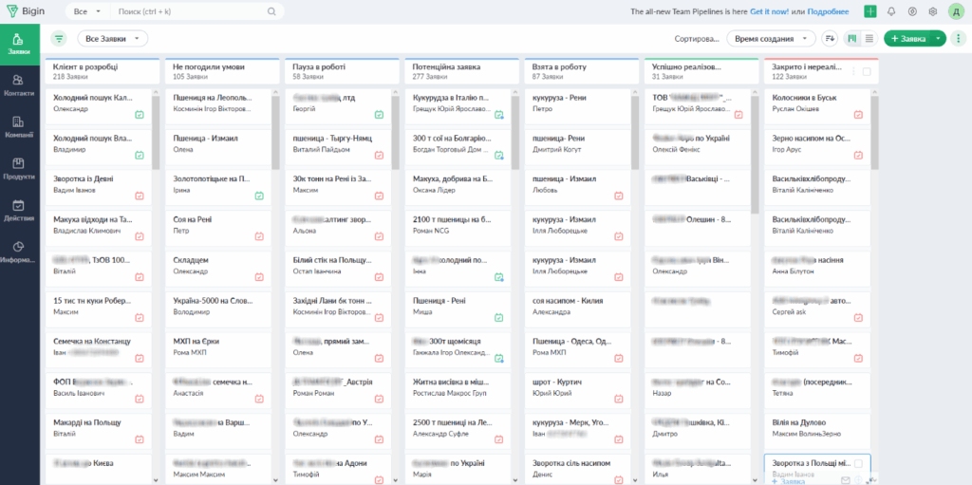Screen dimensions: 972x485
Task: Switch to the list view icon
Action: point(869,39)
